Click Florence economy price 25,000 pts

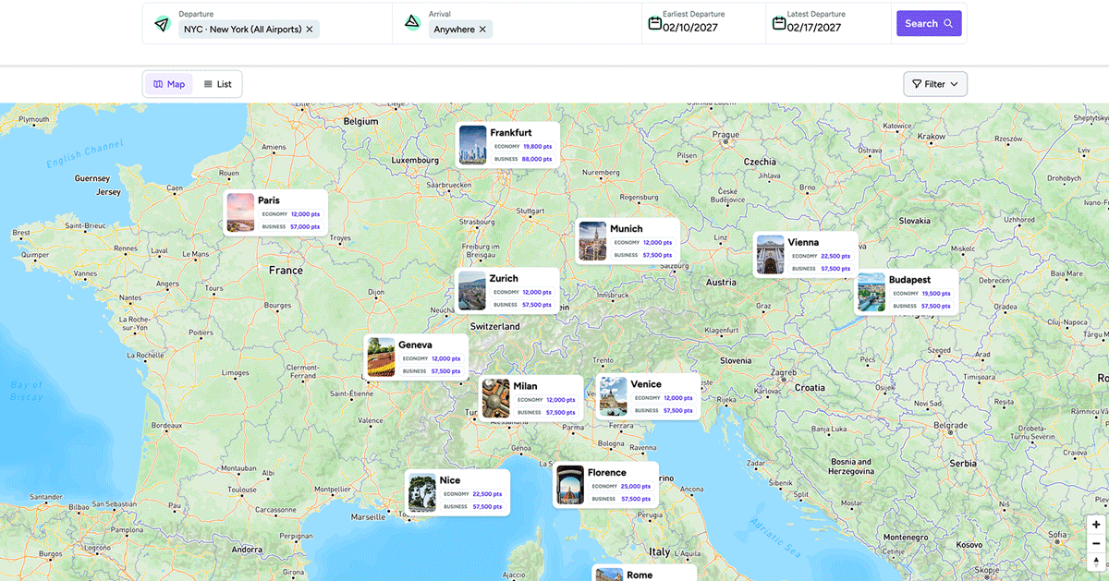(x=636, y=486)
